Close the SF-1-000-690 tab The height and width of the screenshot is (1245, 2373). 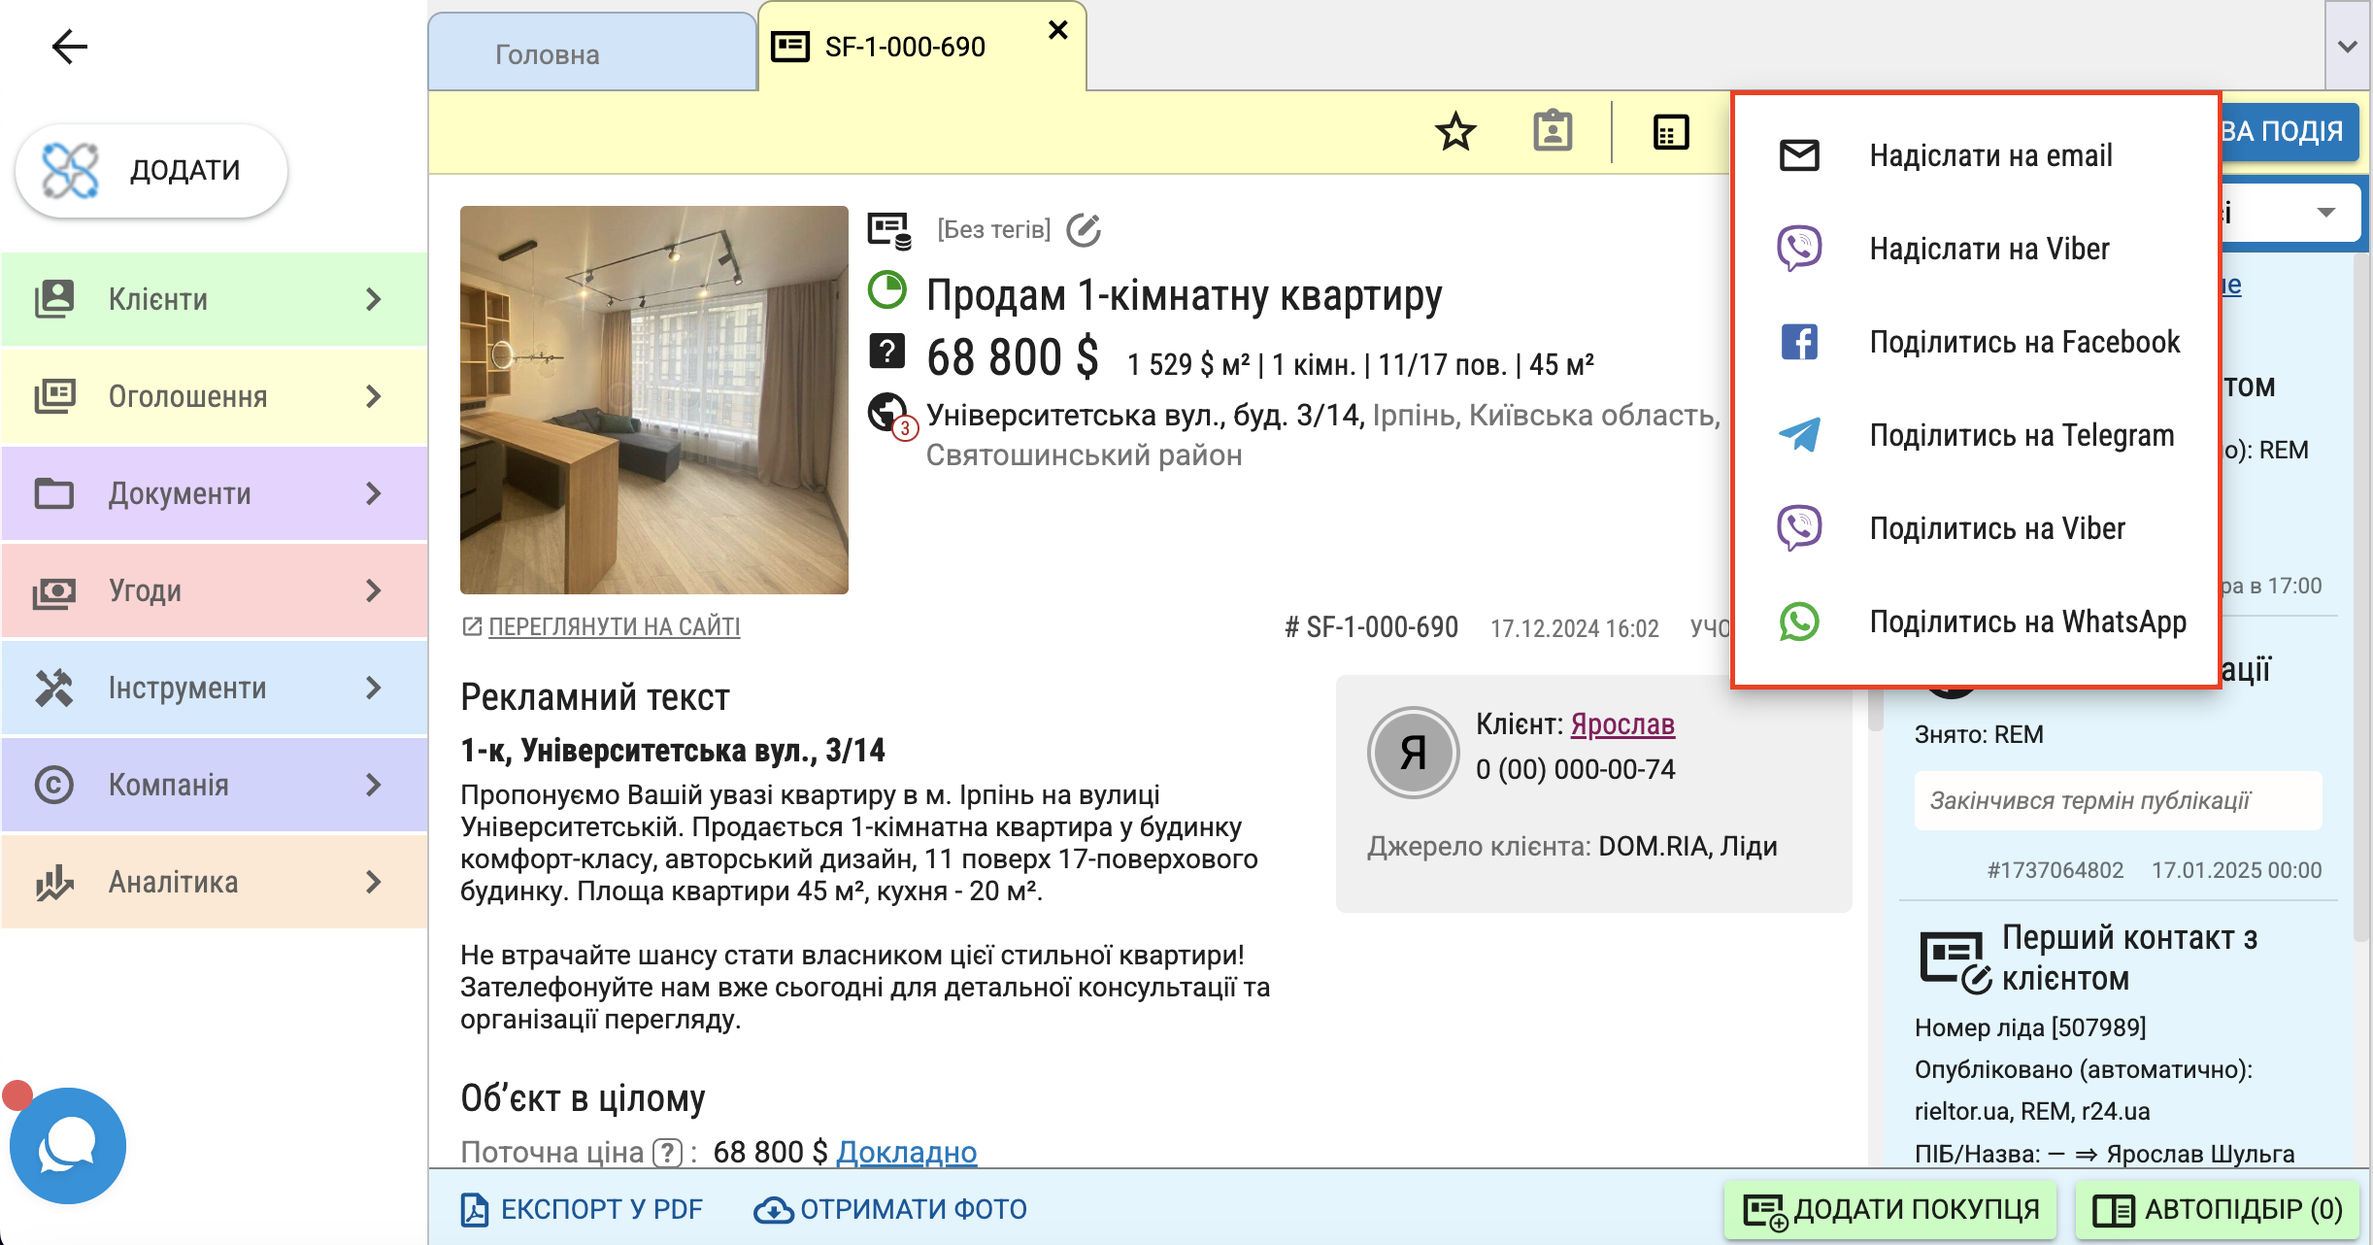[x=1058, y=31]
